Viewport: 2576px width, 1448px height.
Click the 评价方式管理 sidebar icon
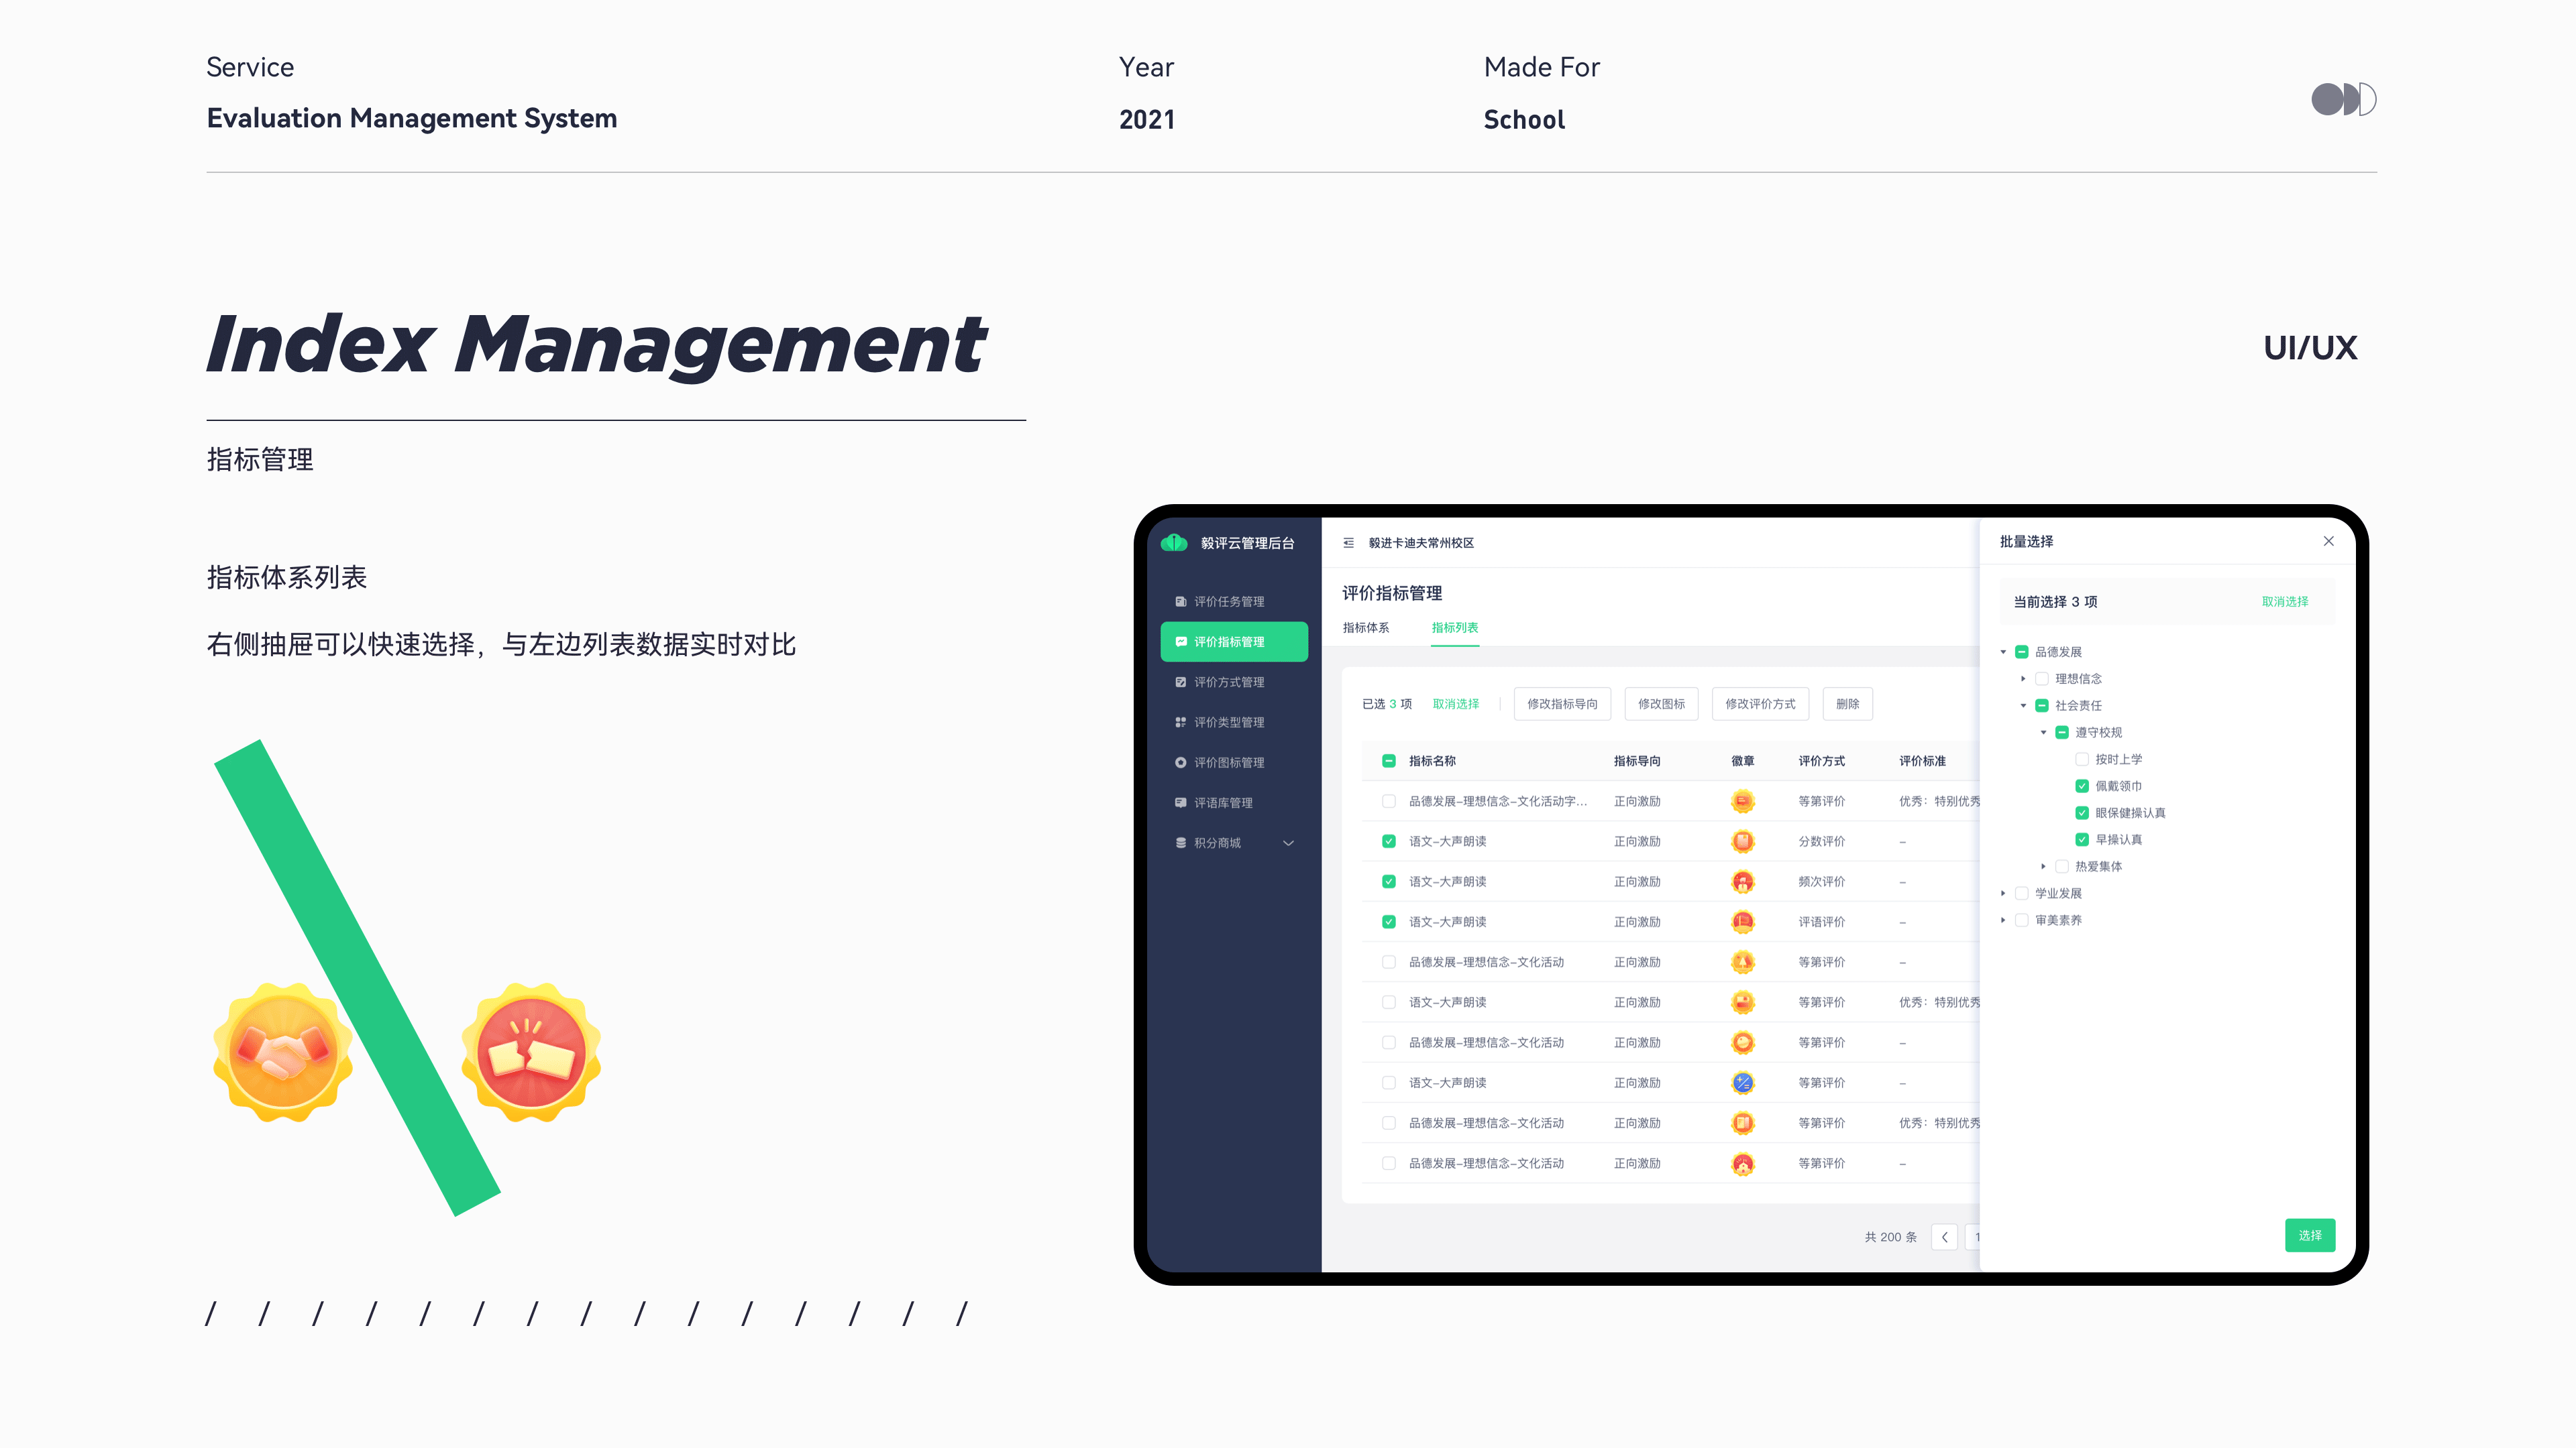pyautogui.click(x=1180, y=682)
